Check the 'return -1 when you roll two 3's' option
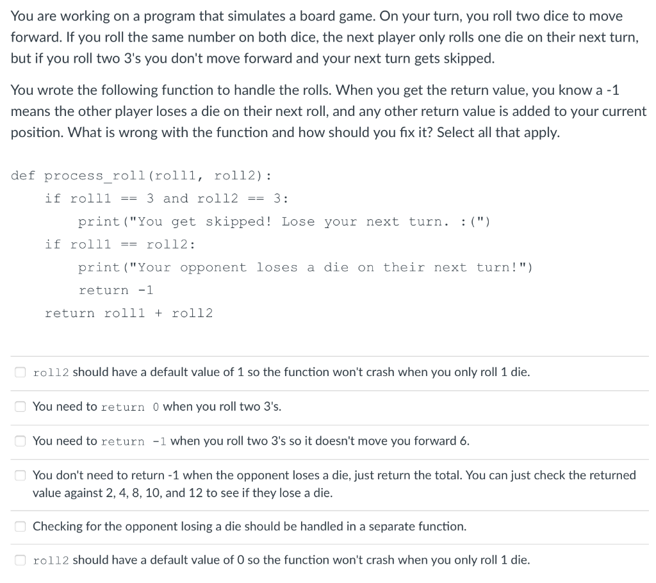This screenshot has width=656, height=583. (20, 441)
